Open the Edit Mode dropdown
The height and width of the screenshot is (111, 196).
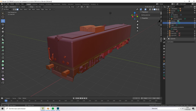pos(7,9)
